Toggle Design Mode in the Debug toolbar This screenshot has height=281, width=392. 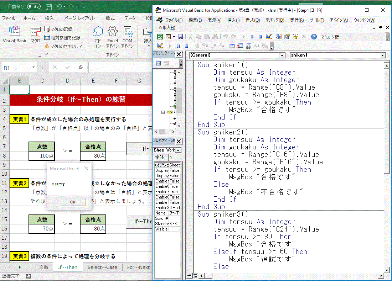(160, 46)
